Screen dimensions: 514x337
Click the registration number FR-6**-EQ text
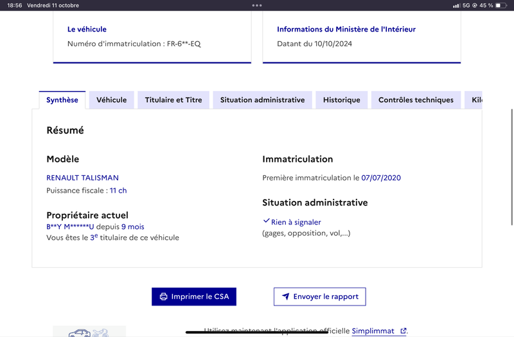pyautogui.click(x=184, y=44)
